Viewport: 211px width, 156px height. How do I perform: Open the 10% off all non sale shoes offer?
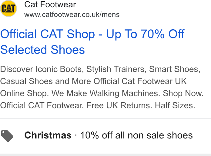136,135
